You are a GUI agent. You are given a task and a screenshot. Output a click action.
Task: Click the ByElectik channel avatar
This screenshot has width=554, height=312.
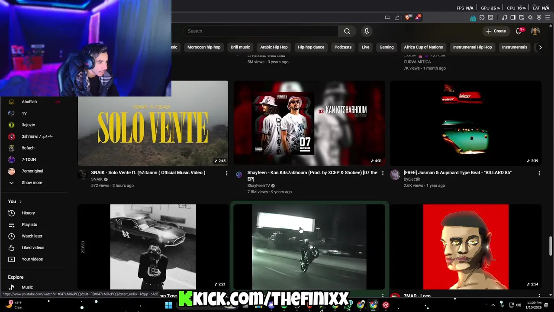tap(395, 175)
